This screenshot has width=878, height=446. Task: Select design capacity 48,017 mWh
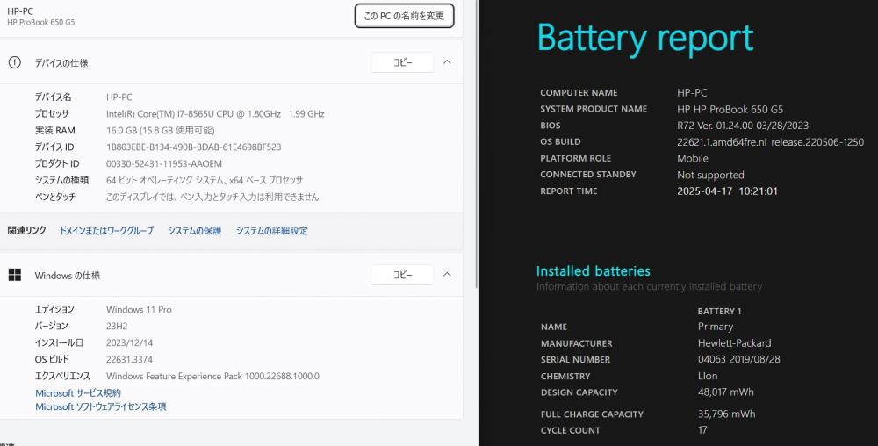[726, 392]
